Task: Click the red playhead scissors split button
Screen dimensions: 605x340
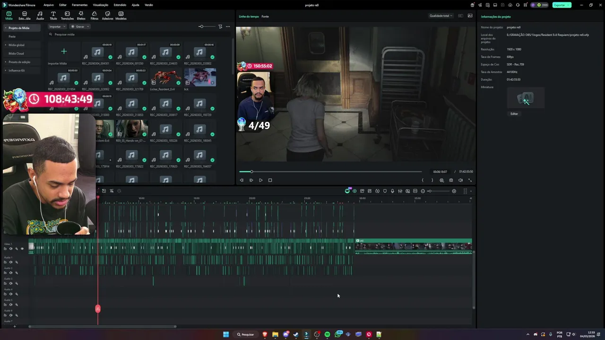Action: pos(98,309)
